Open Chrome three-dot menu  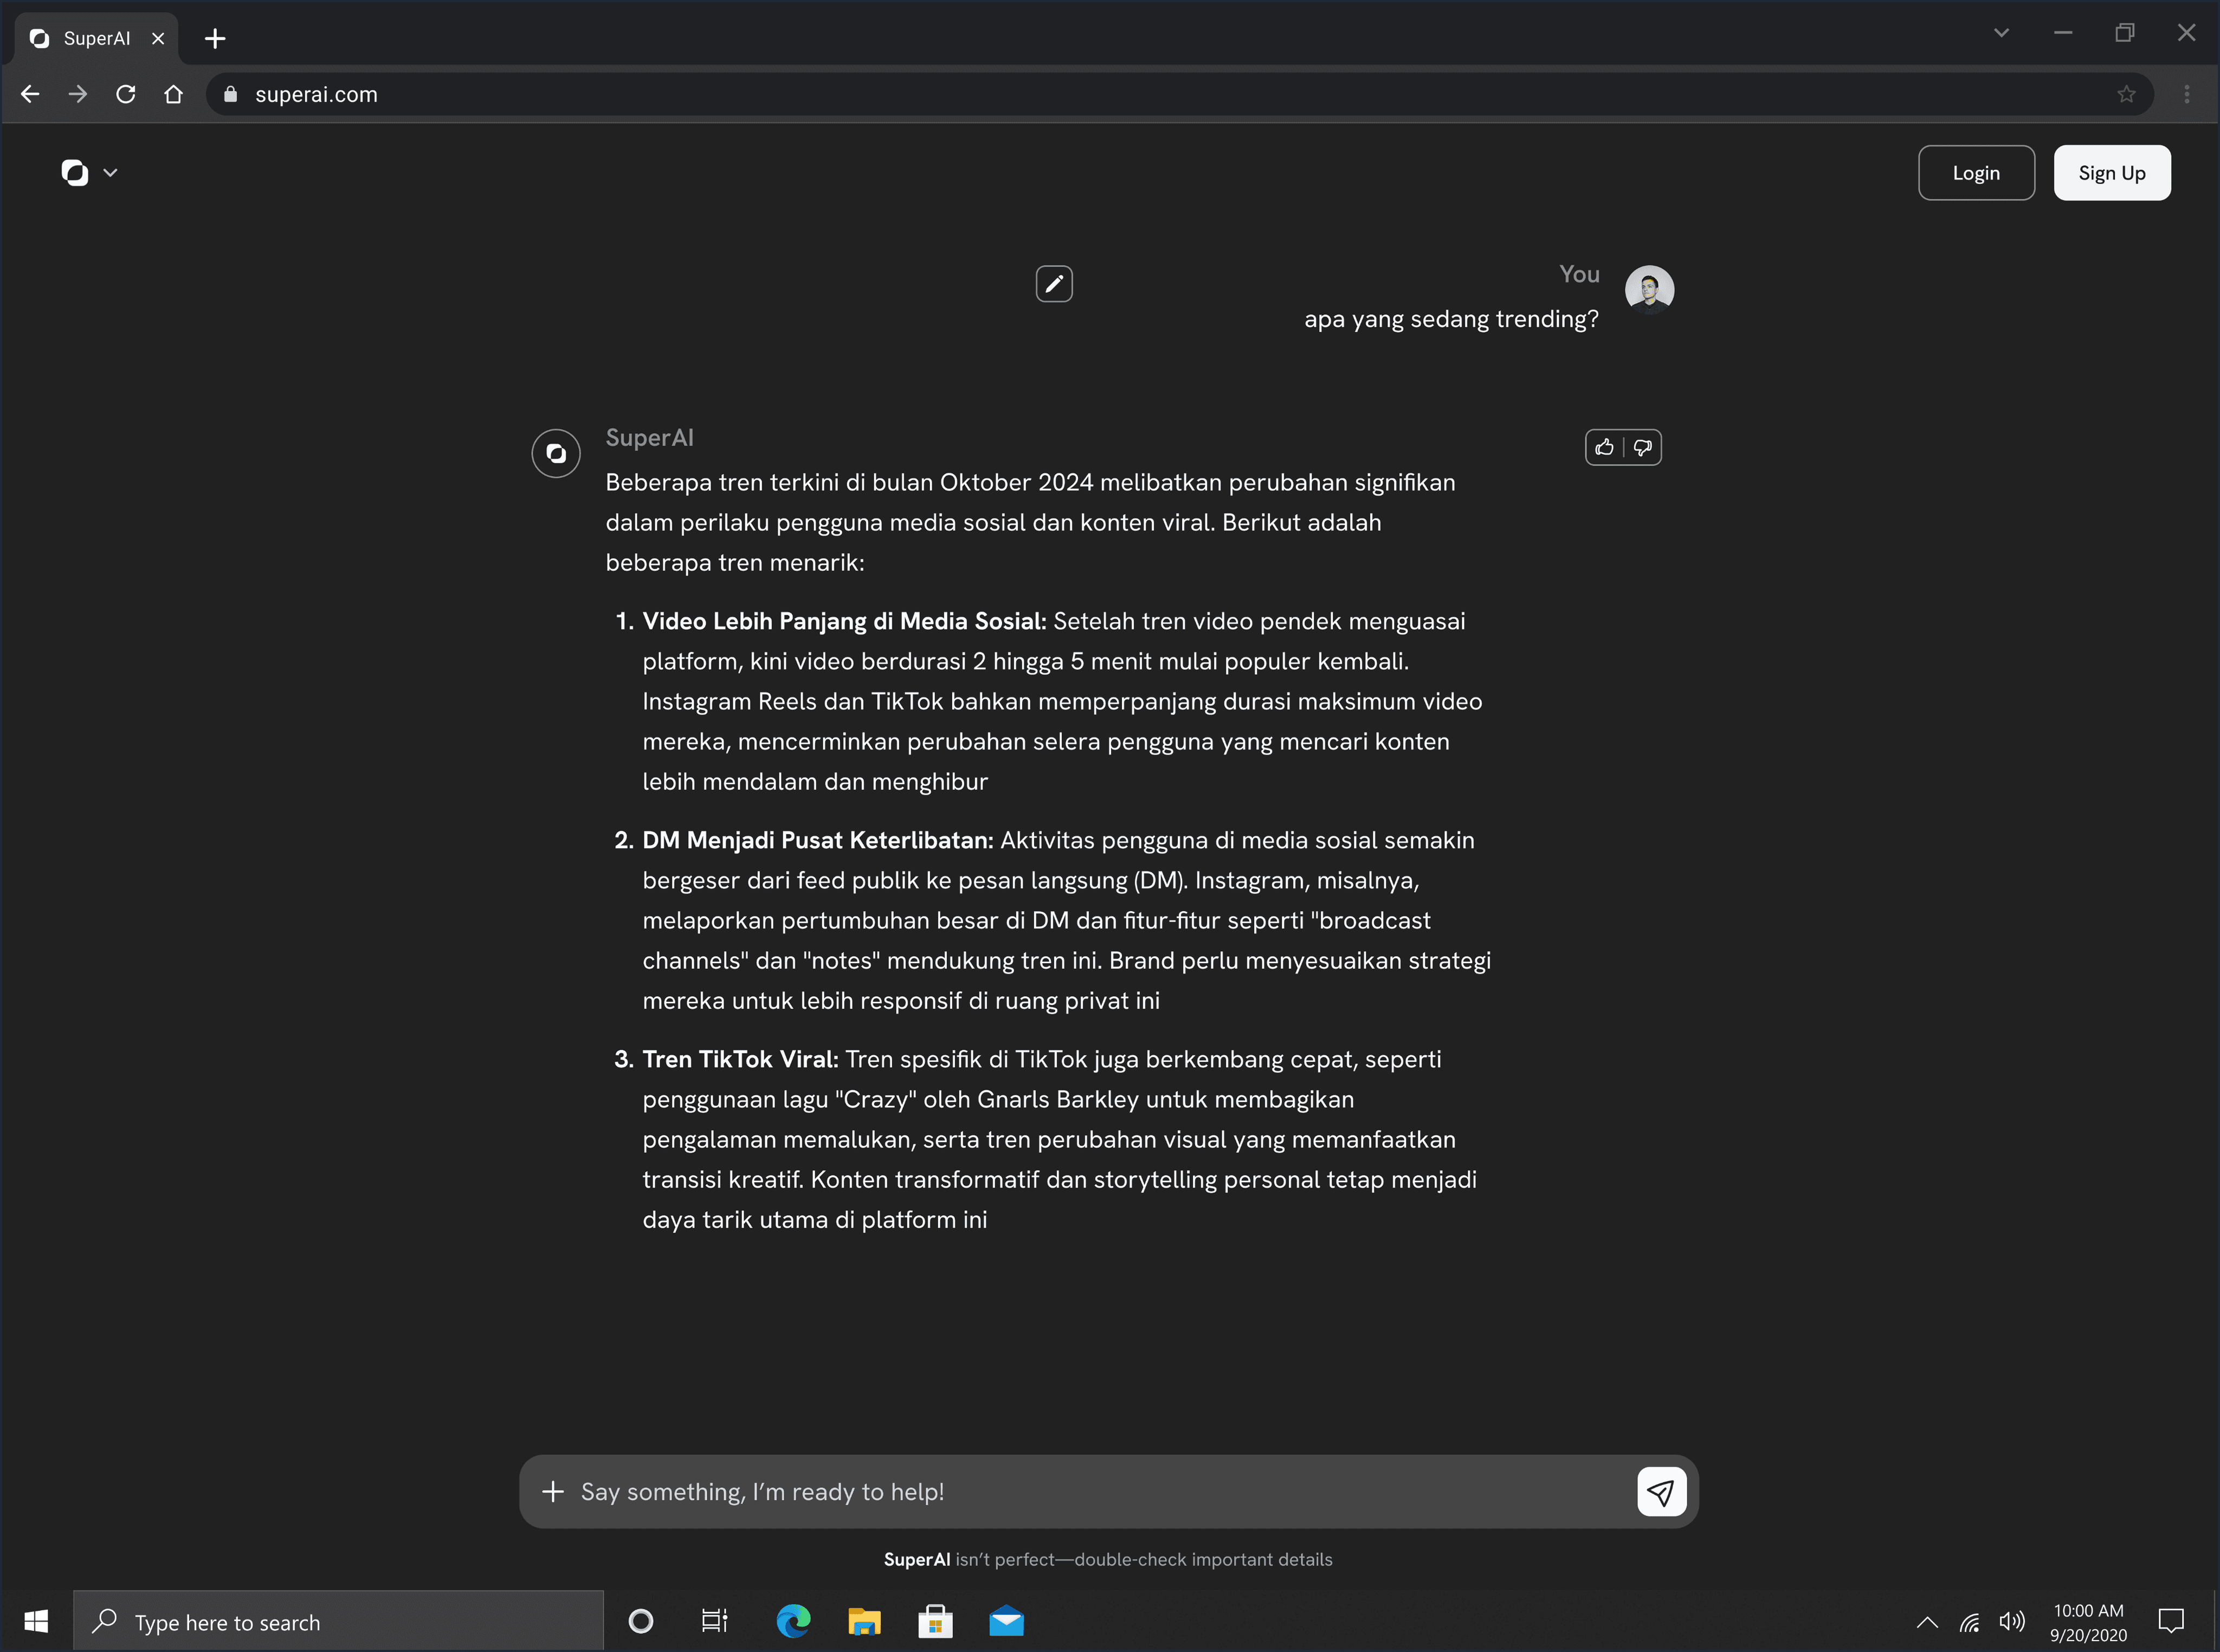2187,94
